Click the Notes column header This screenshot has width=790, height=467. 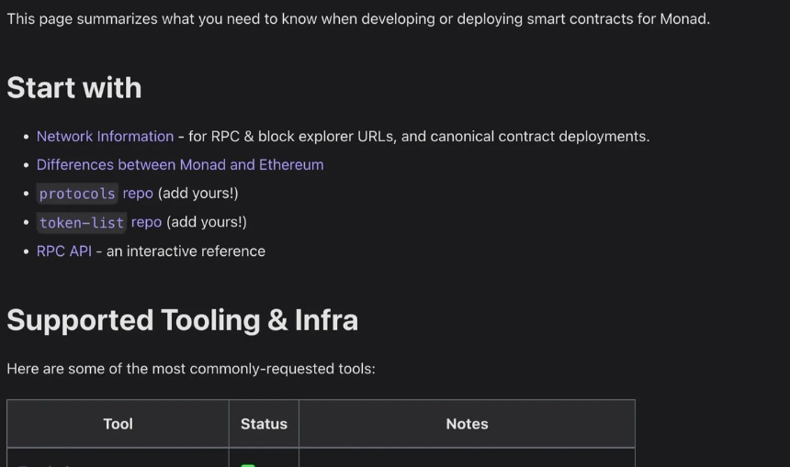click(467, 424)
